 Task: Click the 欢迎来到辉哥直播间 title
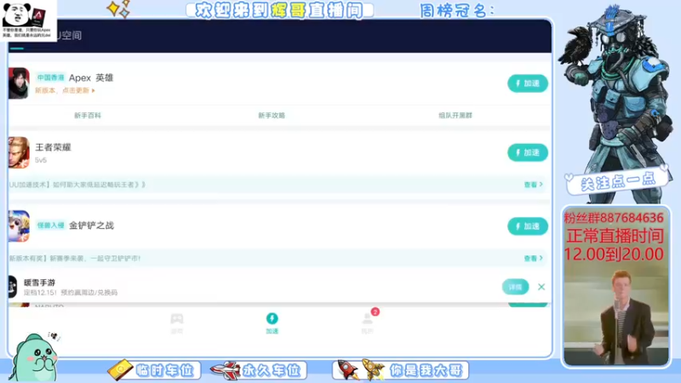coord(279,10)
